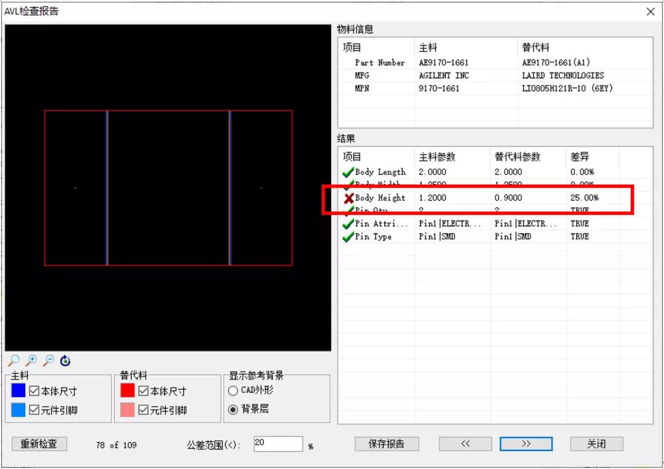Click the 主料 column header
The image size is (664, 469).
[x=428, y=47]
